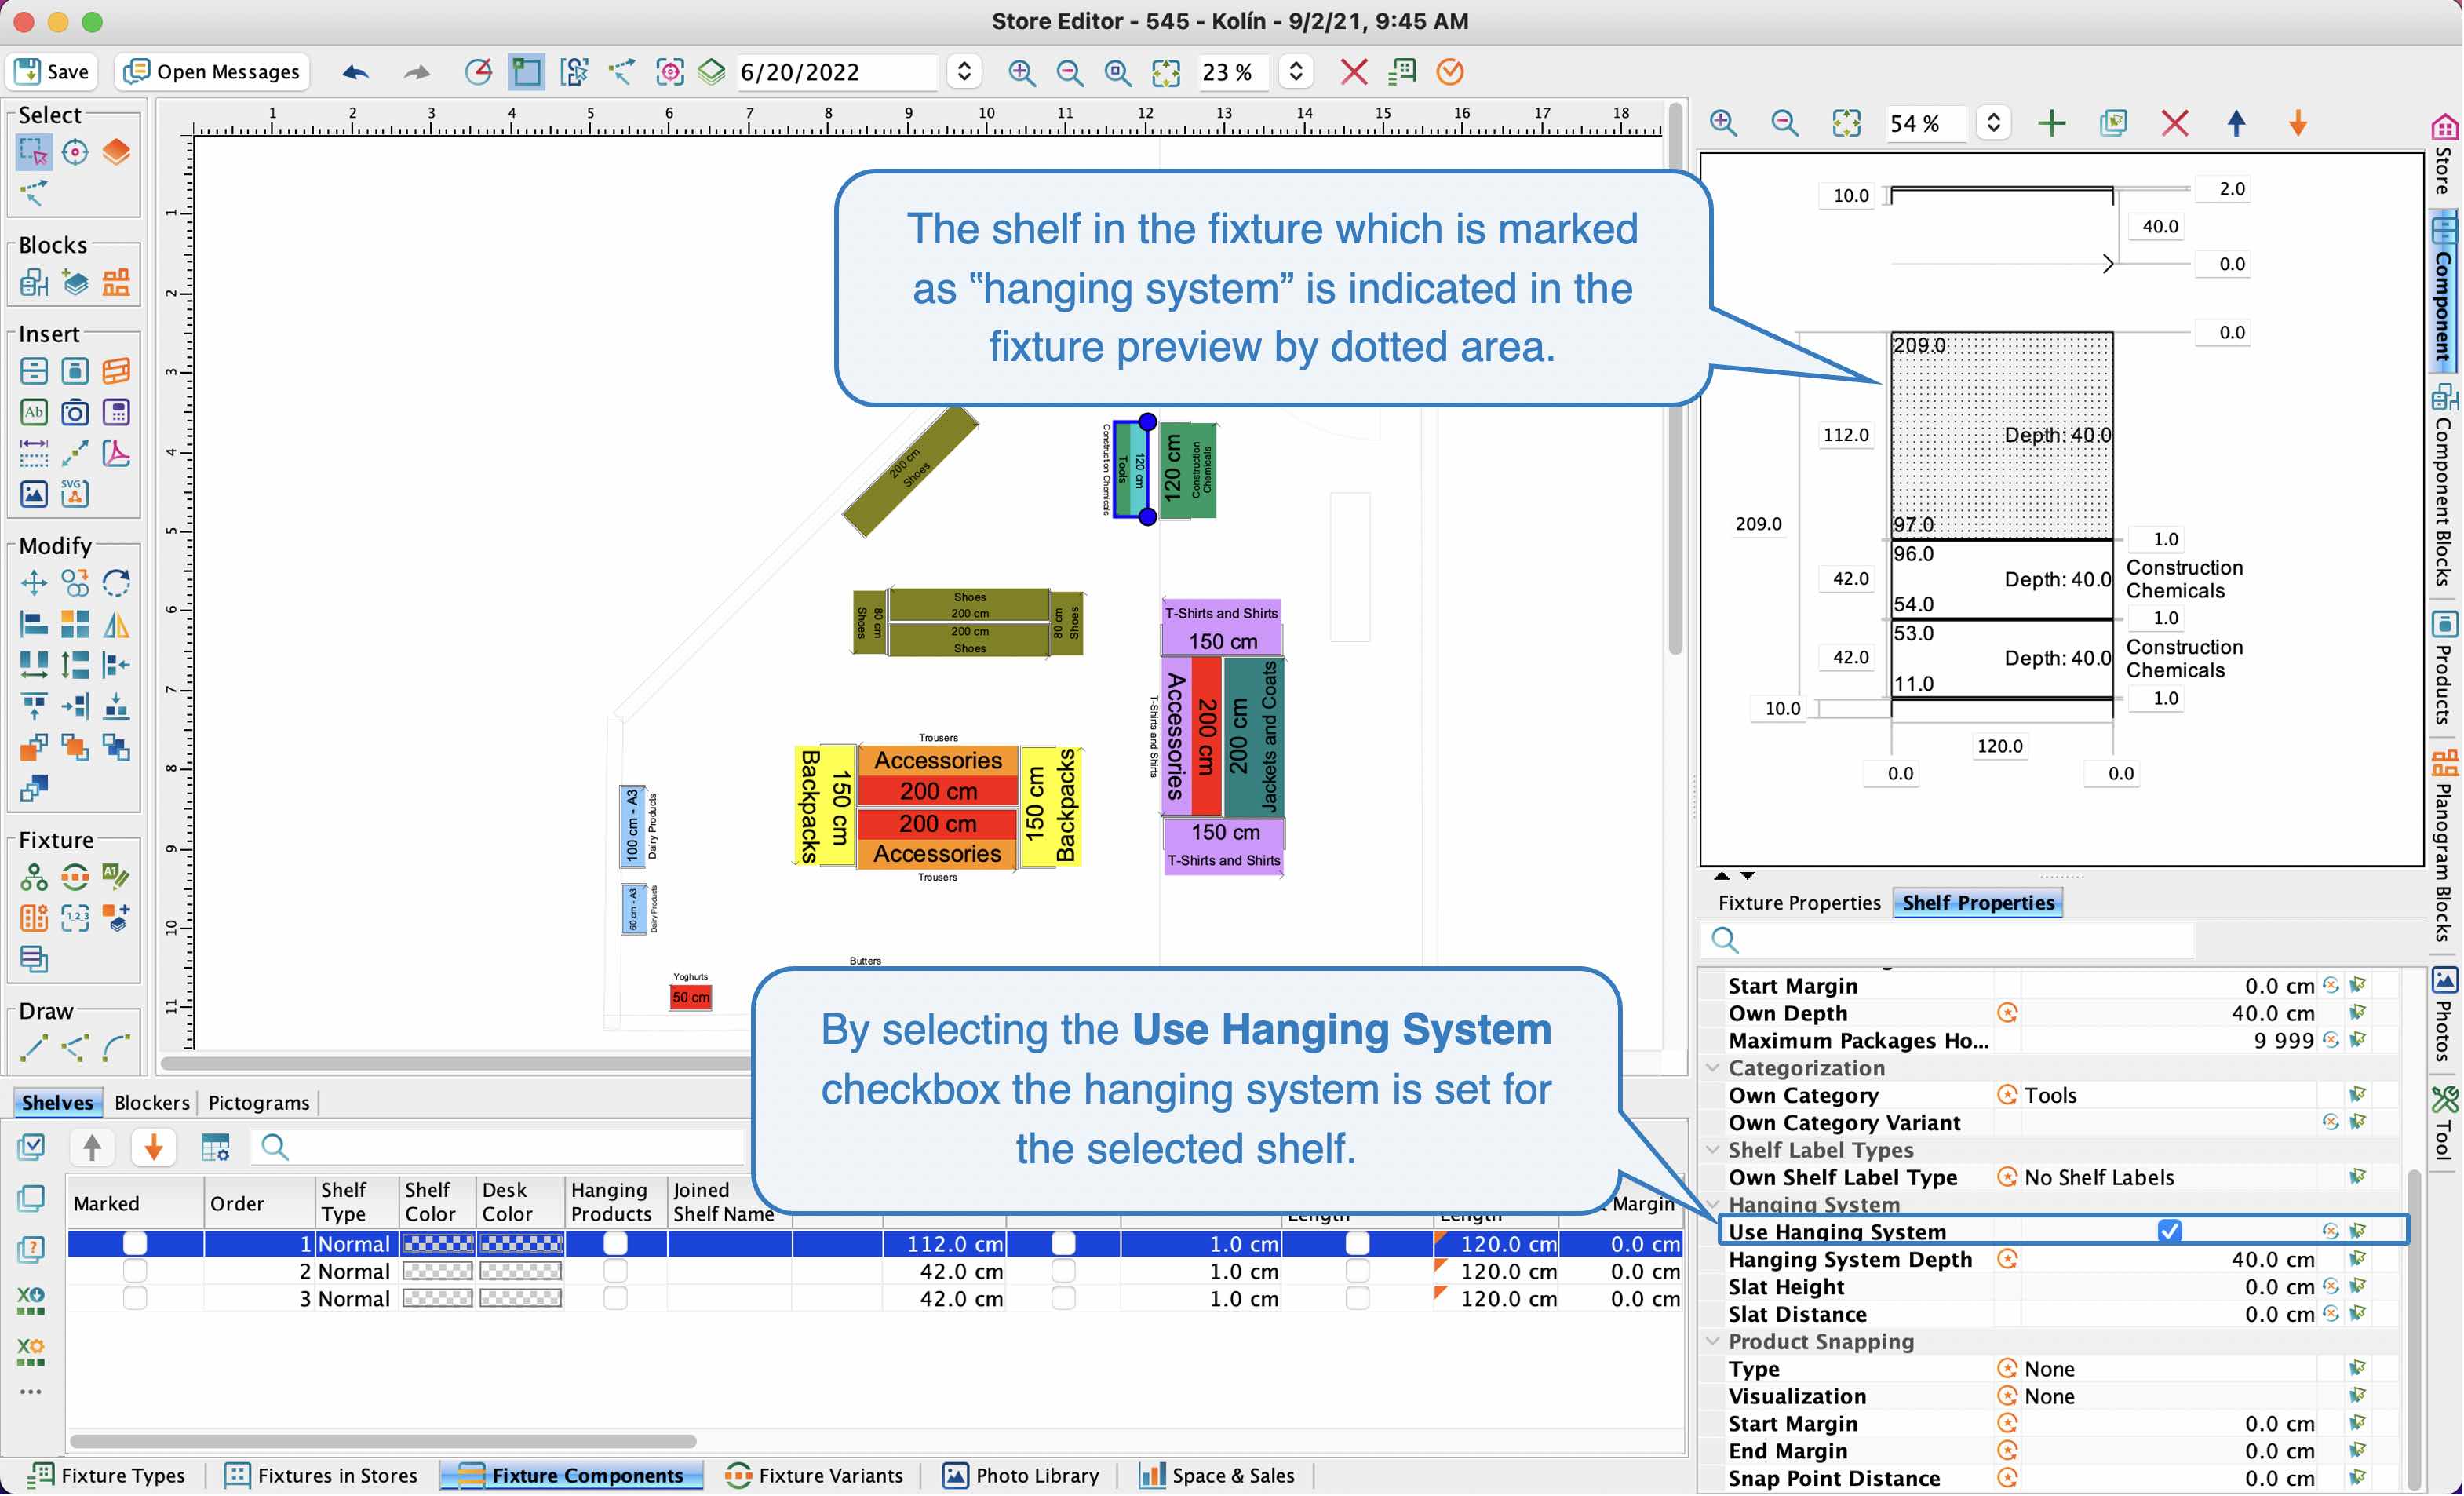Click the red X delete icon in the main toolbar

(1354, 72)
